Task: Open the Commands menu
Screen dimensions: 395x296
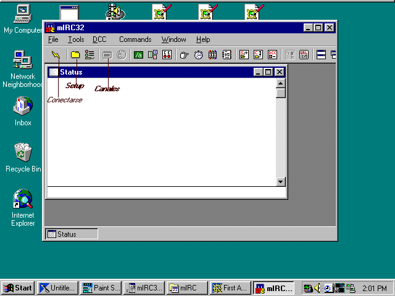Action: coord(135,39)
